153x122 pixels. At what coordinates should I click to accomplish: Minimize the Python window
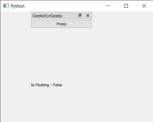point(108,6)
